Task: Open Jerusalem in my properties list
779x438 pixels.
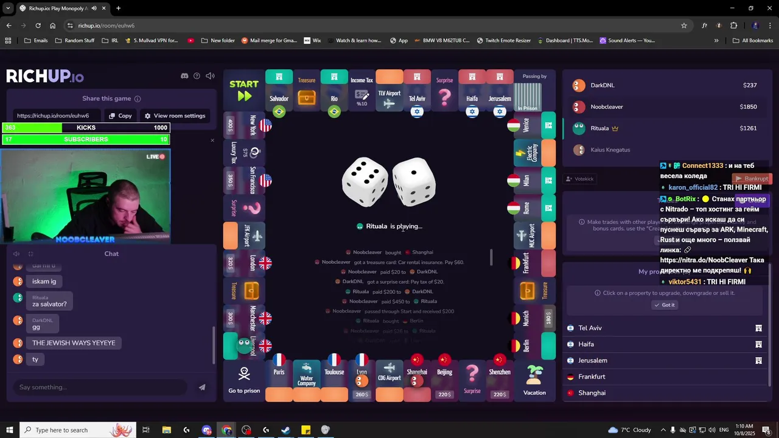Action: point(664,360)
